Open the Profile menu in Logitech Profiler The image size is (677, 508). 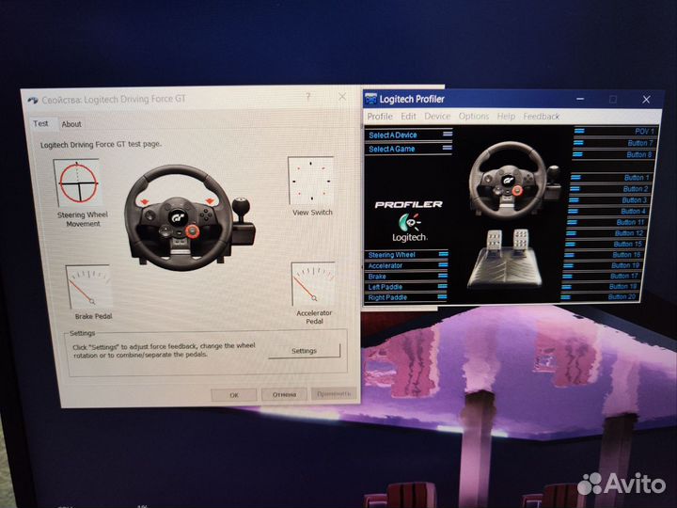pos(380,117)
